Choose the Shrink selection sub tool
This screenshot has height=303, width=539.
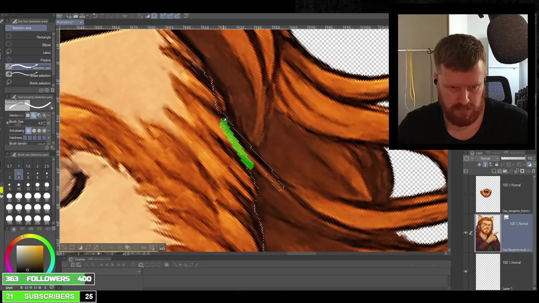point(29,82)
